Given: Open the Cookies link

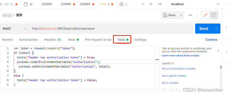Looking at the screenshot, I should [211, 40].
